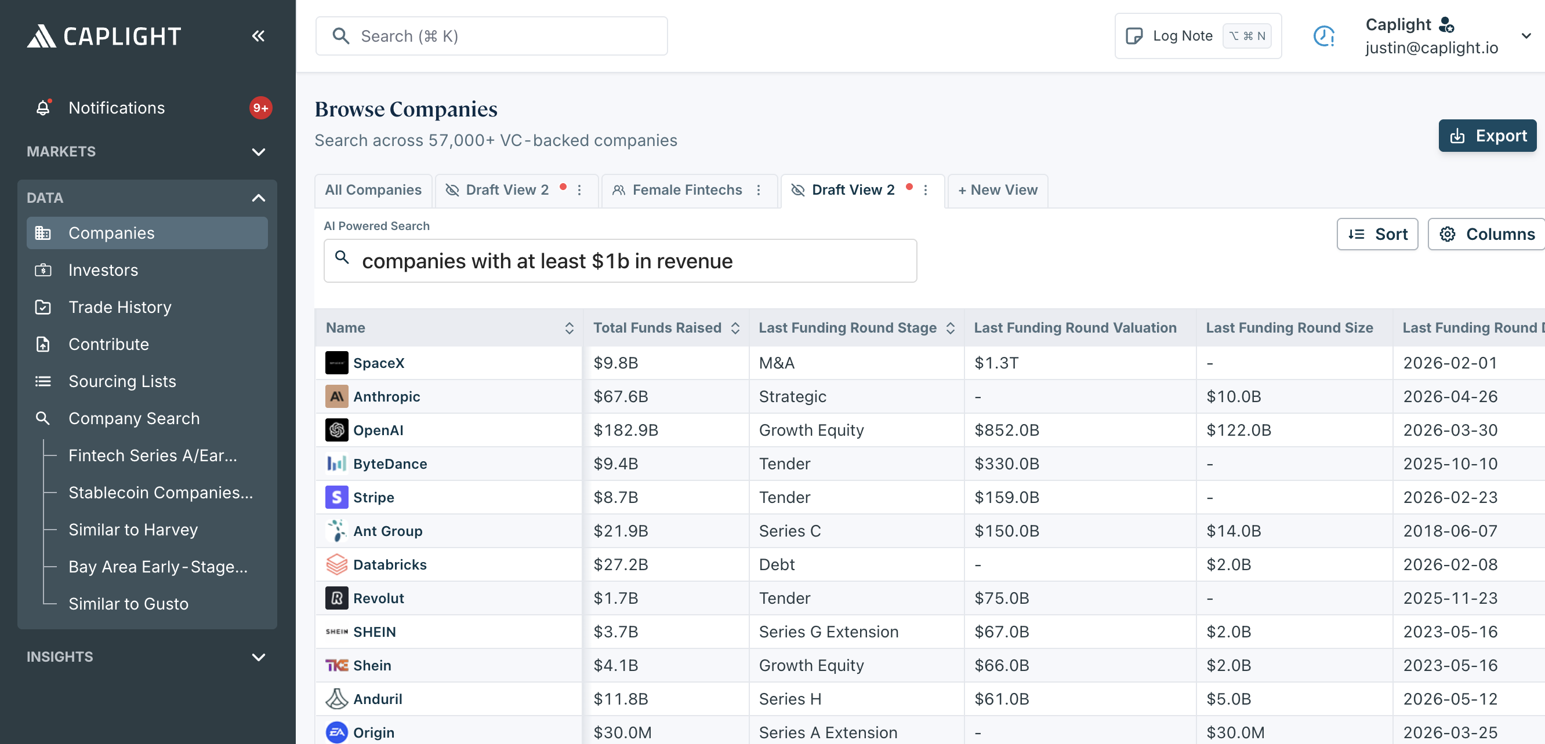Collapse the DATA section
1545x744 pixels.
tap(259, 198)
